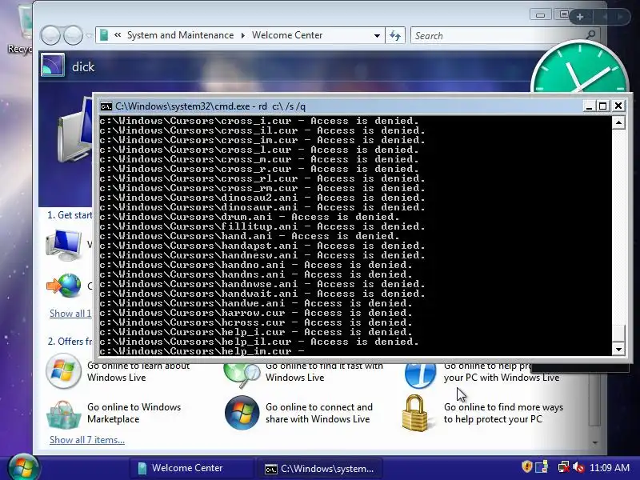640x480 pixels.
Task: Click in the Welcome Center Search field
Action: [498, 35]
